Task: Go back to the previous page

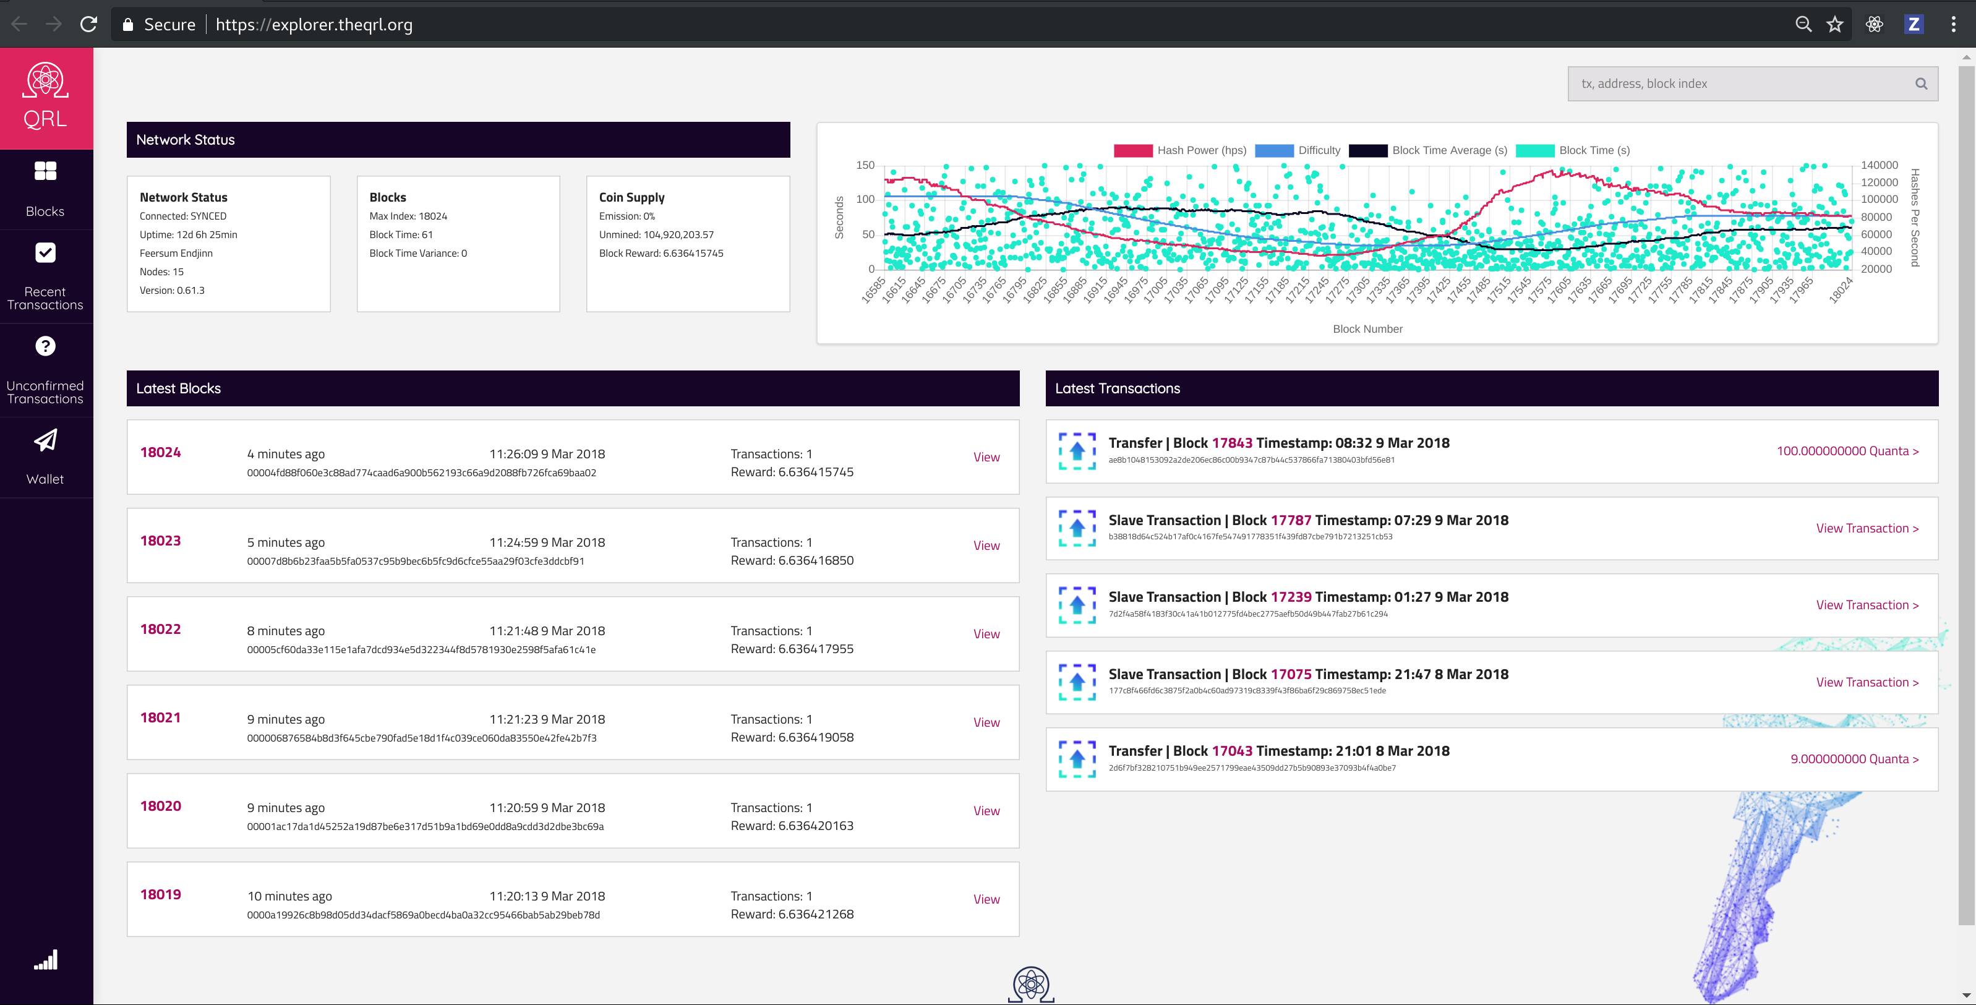Action: click(19, 24)
